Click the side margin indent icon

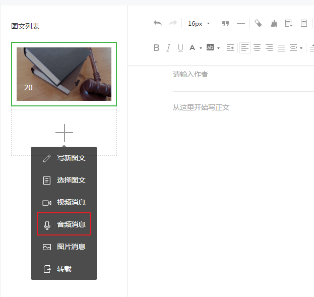(x=293, y=48)
